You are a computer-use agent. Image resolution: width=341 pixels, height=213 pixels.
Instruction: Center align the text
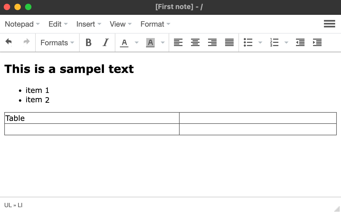tap(195, 42)
